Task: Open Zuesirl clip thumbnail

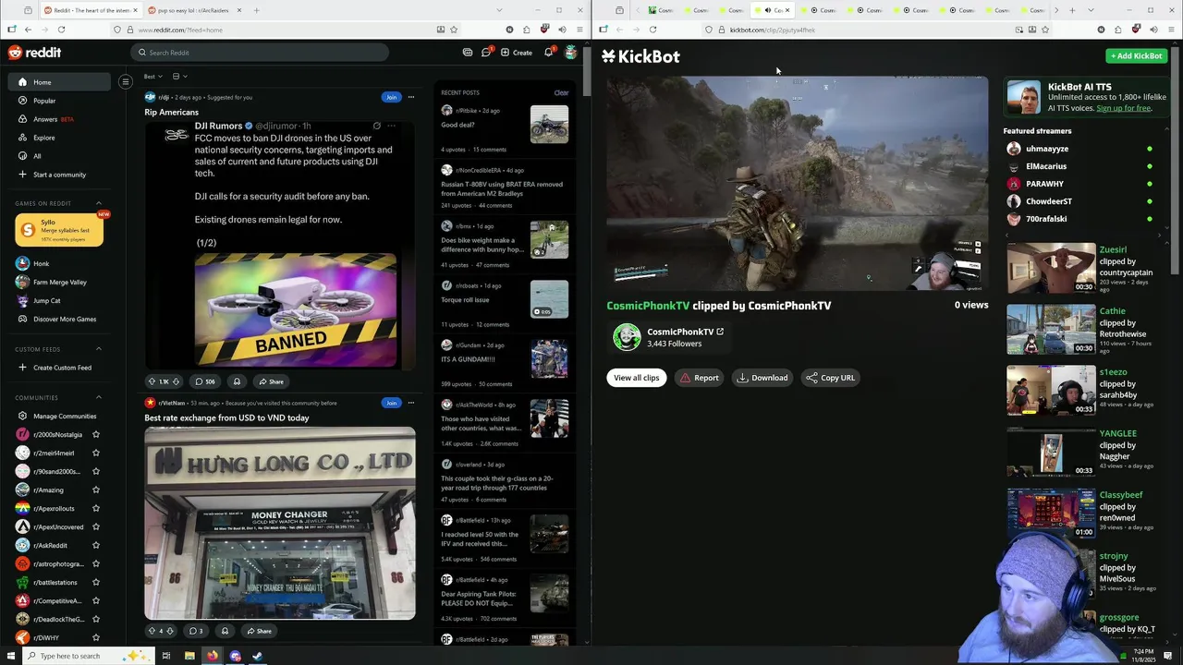Action: tap(1051, 268)
